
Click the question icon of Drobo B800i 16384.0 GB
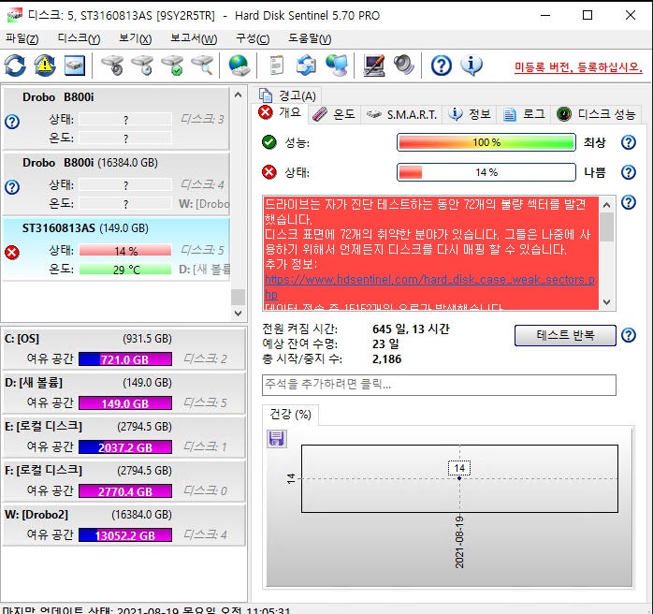pyautogui.click(x=12, y=186)
